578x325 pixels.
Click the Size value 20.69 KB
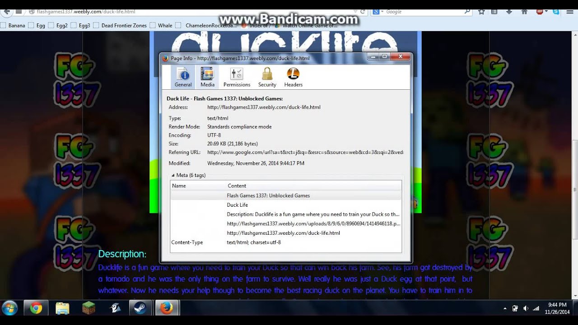tap(233, 144)
